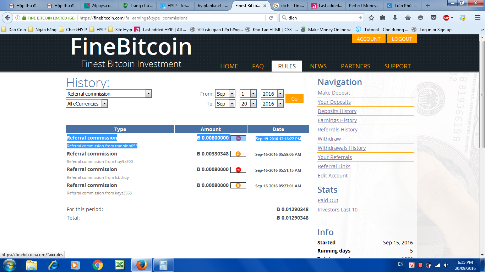
Task: Switch to the 'hyiptank.net' browser tab
Action: click(213, 6)
